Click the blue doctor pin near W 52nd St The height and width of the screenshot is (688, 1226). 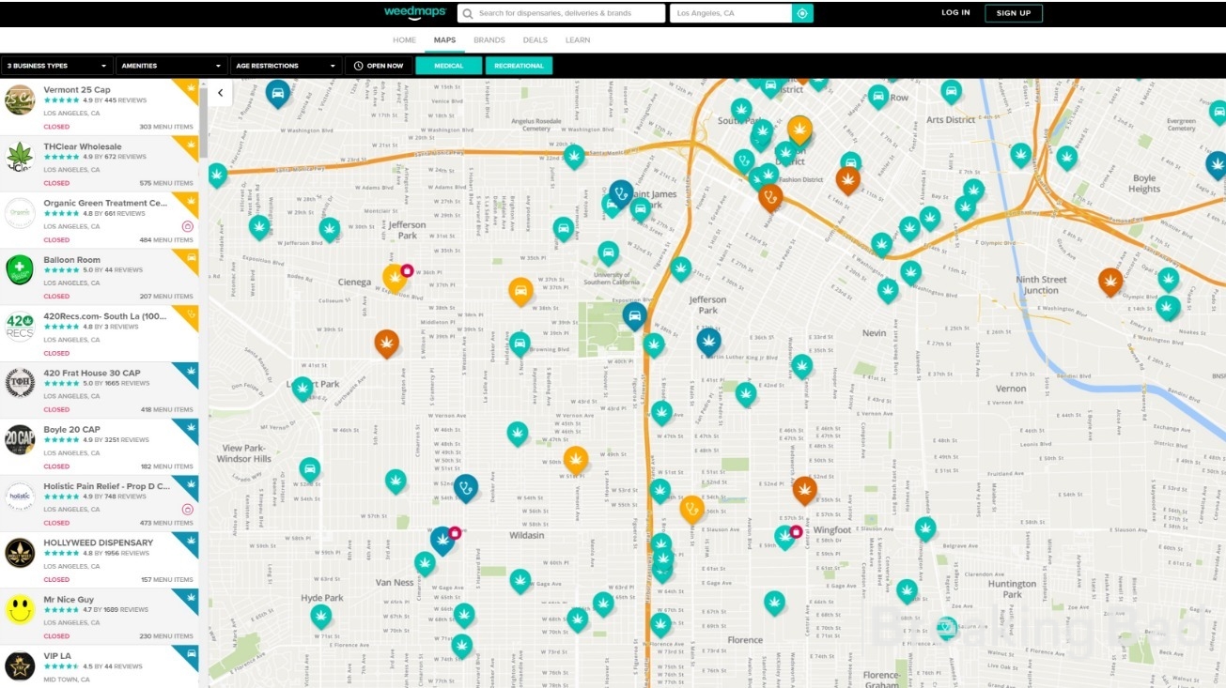[466, 487]
